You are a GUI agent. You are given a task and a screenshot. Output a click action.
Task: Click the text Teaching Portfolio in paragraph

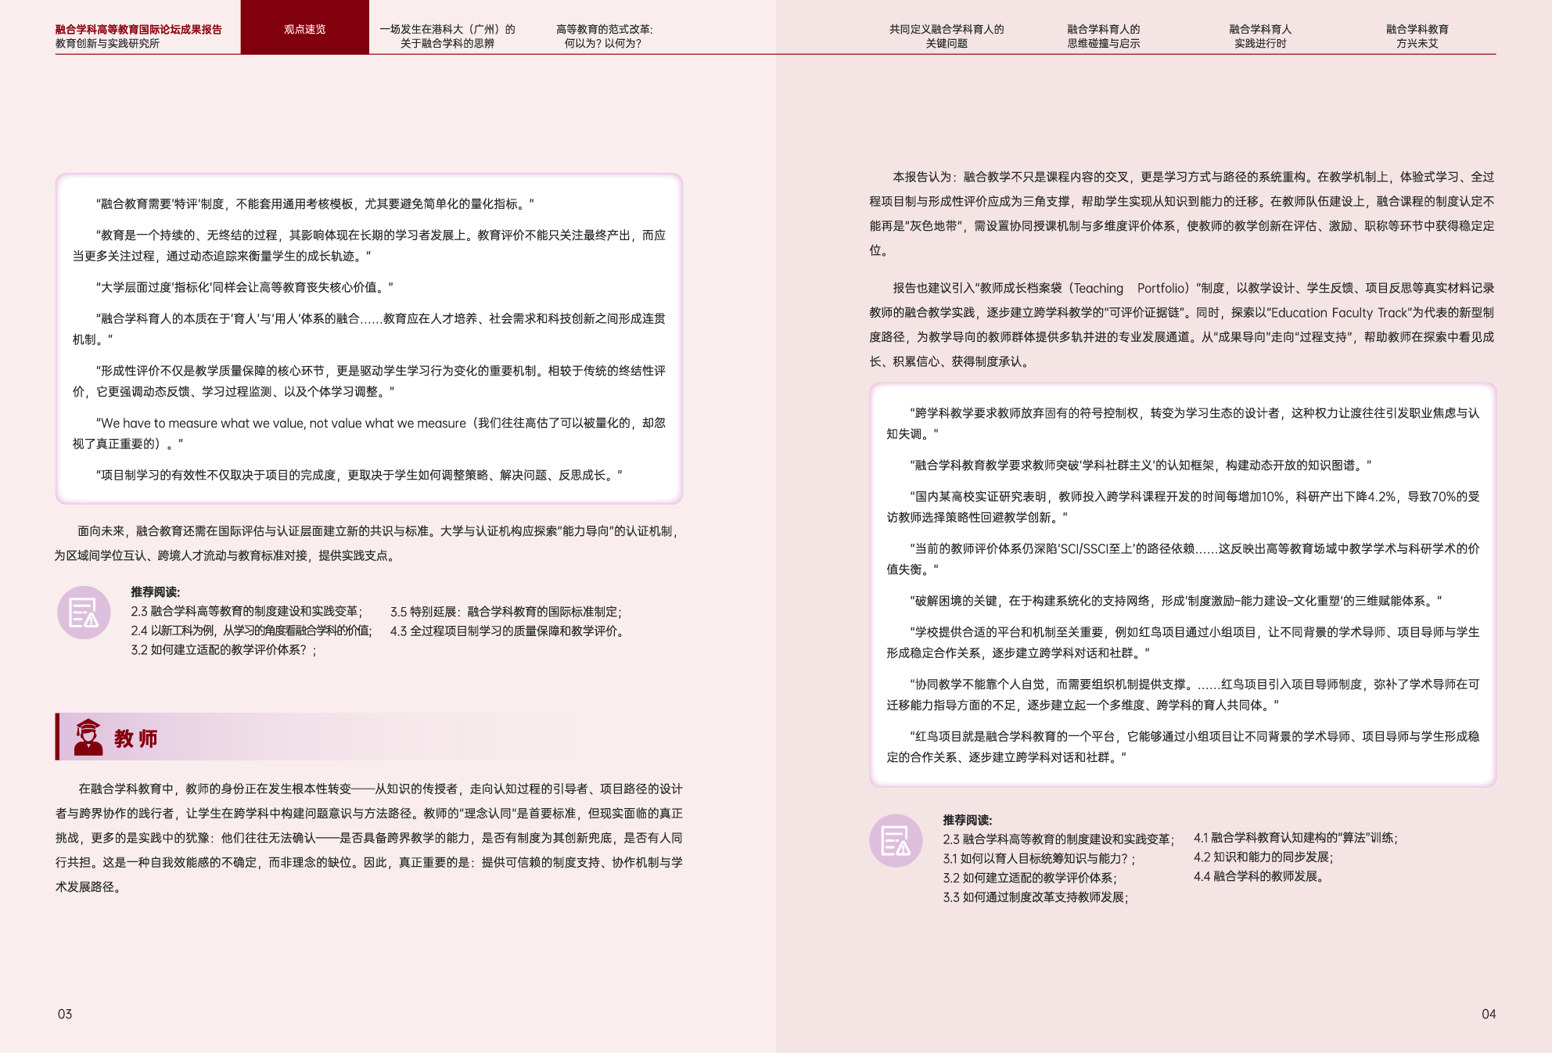1129,288
